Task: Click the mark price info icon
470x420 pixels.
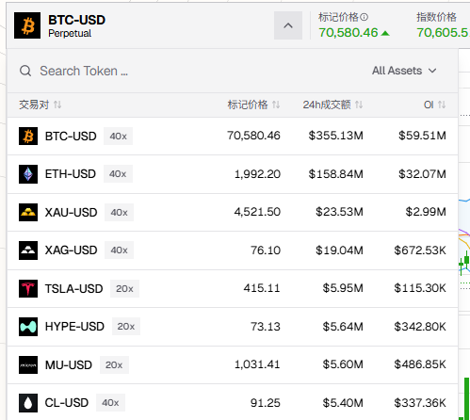Action: tap(364, 17)
